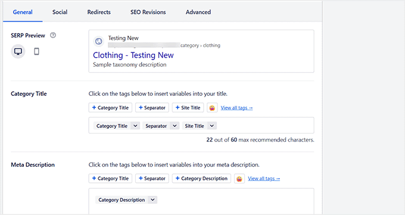Screen dimensions: 405x215
Task: Open the SEO Revisions tab
Action: click(x=148, y=12)
